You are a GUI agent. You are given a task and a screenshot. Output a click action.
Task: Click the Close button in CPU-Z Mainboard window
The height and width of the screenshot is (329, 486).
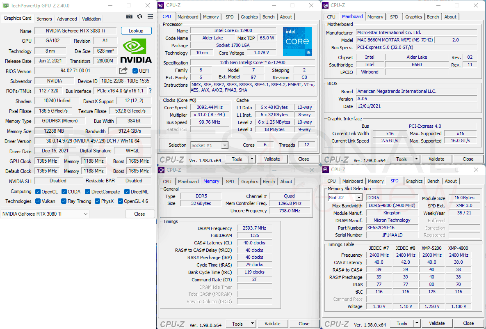point(468,159)
